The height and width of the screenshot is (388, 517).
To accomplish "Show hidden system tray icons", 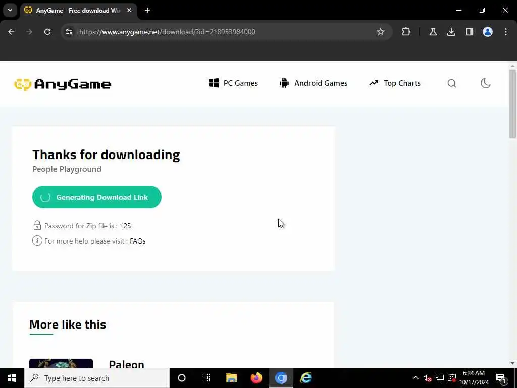I will point(416,378).
